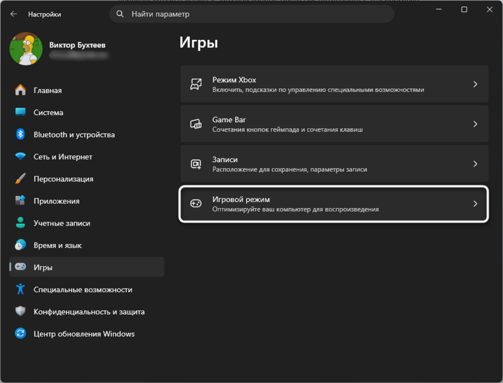Click the Windows Update refresh icon
Screen dimensions: 503x383
pyautogui.click(x=20, y=333)
